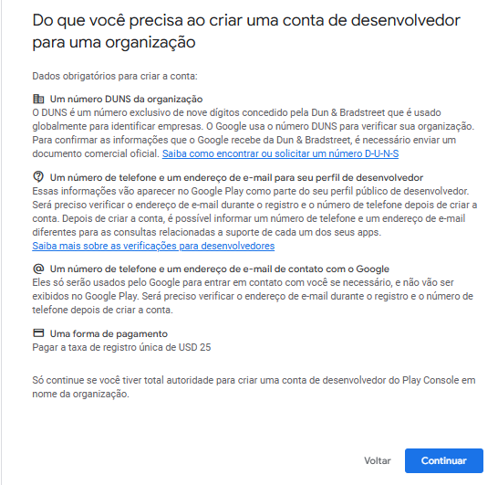Image resolution: width=498 pixels, height=485 pixels.
Task: Click the paragraph starting 'Essas informações vão aparecer'
Action: (254, 212)
